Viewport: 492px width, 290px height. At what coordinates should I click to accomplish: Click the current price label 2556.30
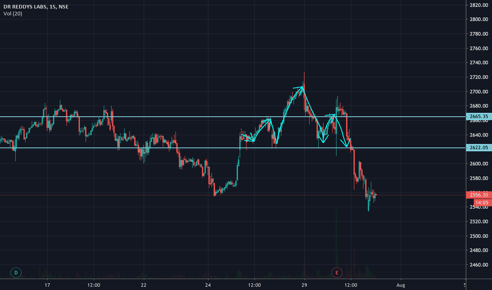click(479, 195)
